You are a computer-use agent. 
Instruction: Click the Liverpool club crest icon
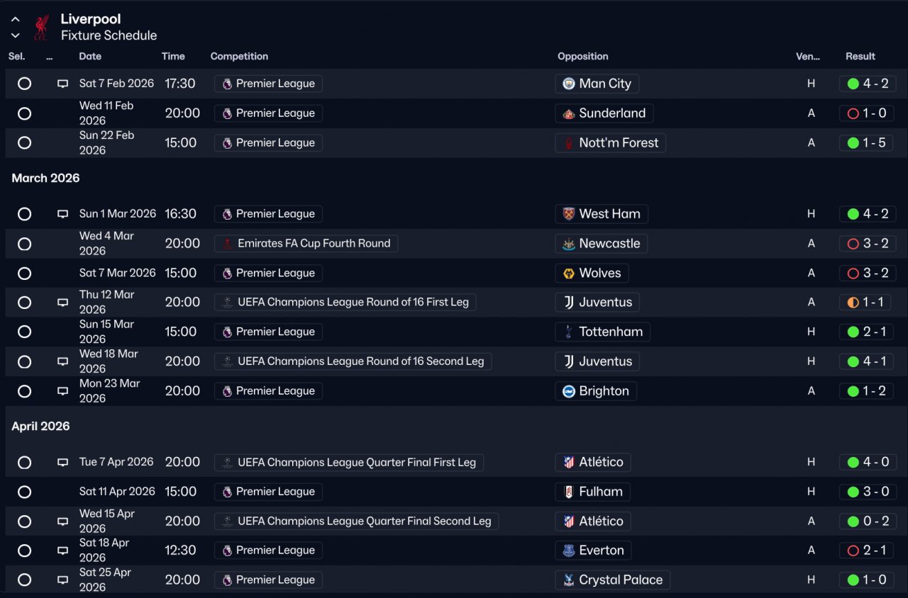pos(41,28)
